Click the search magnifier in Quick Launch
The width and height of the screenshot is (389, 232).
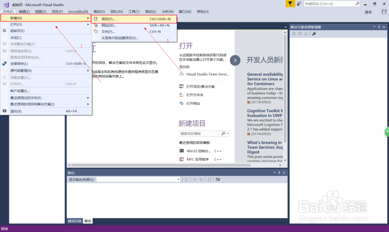pos(357,4)
